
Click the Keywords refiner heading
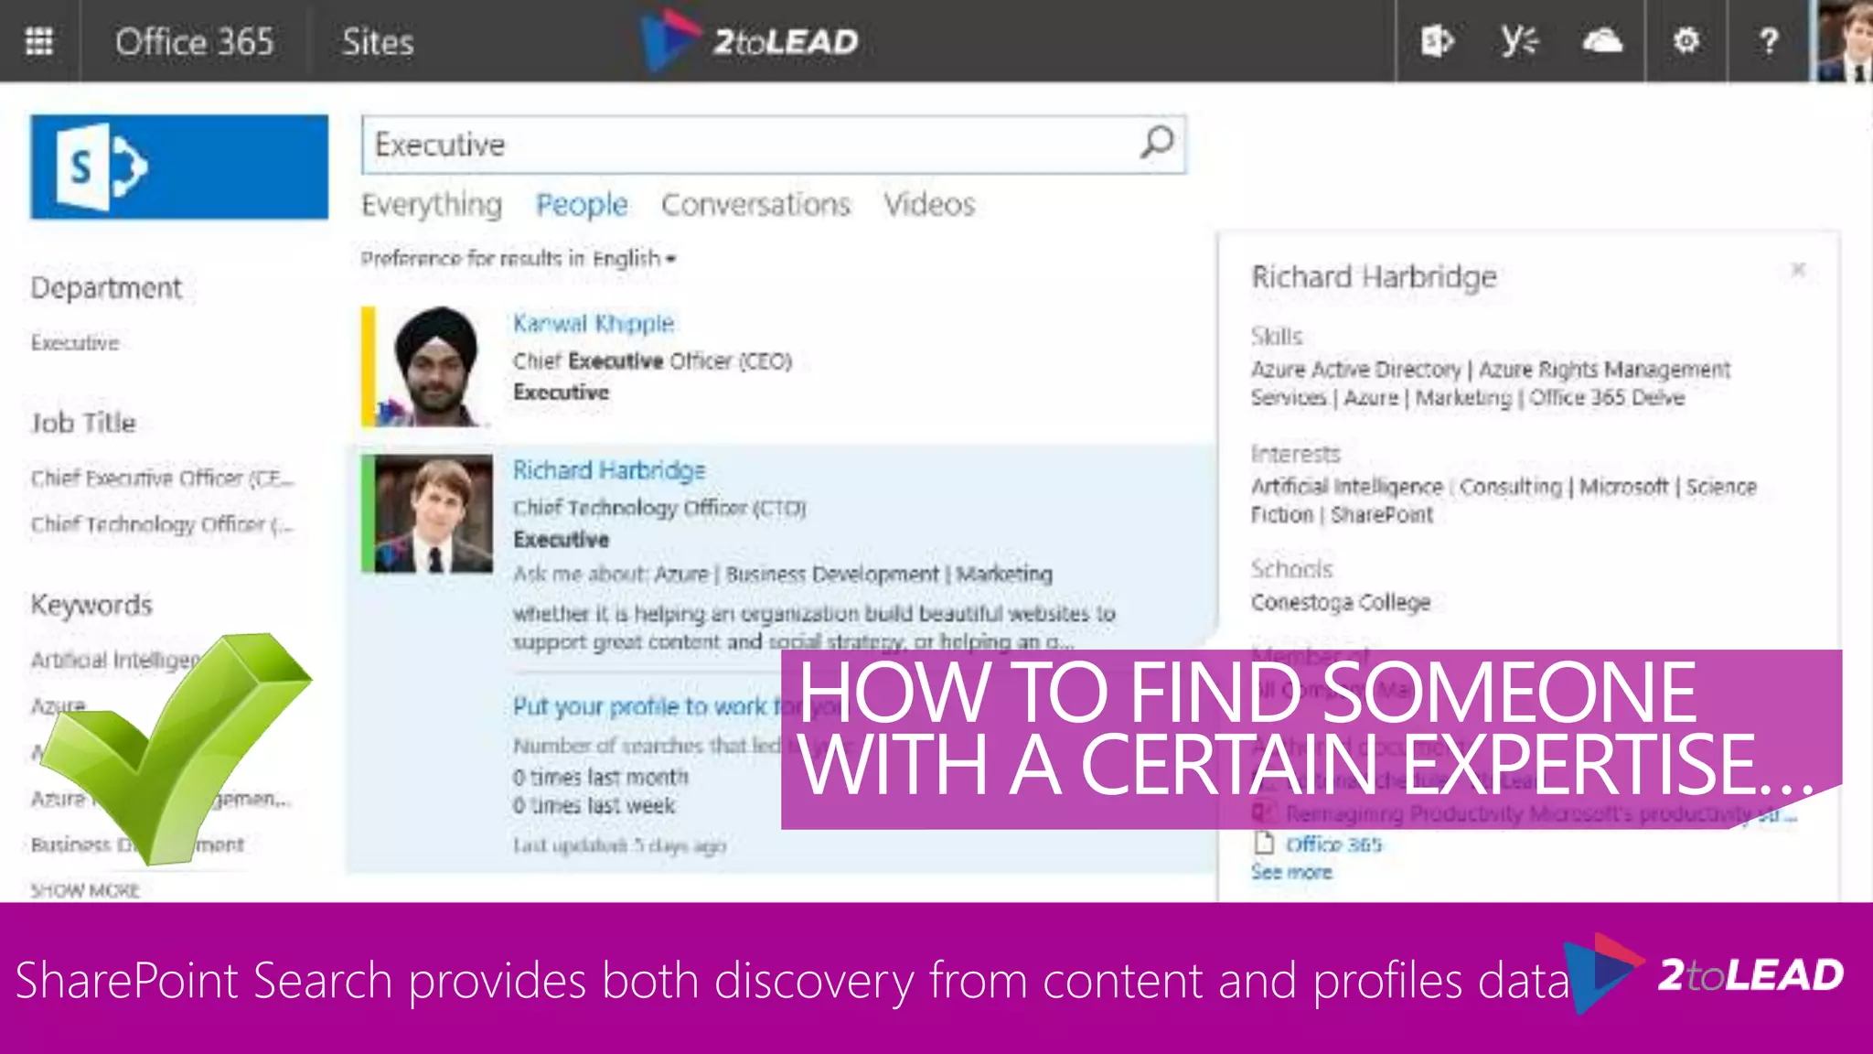pyautogui.click(x=91, y=605)
